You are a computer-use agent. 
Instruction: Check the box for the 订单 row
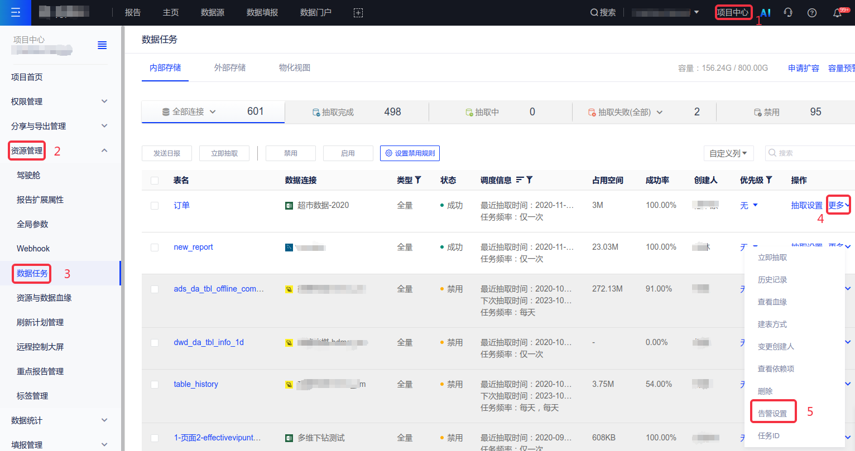click(x=155, y=206)
